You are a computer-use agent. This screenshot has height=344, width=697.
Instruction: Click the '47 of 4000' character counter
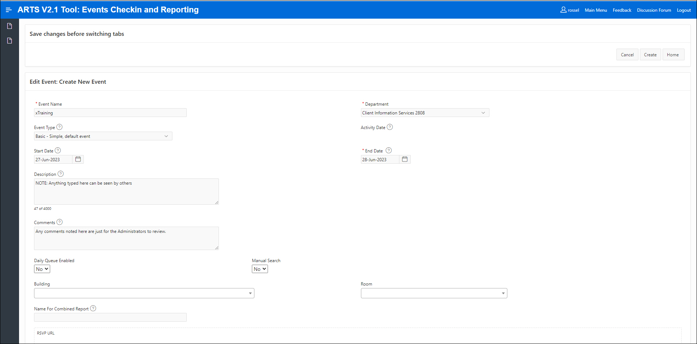(x=42, y=209)
